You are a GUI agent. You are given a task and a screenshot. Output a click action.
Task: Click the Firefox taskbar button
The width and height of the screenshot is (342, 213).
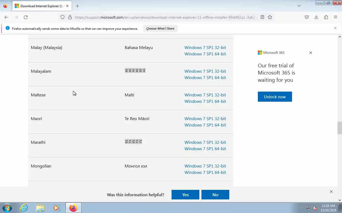pos(73,208)
